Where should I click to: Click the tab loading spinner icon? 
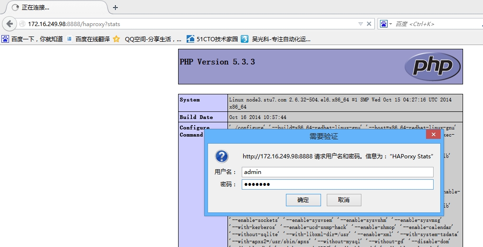pos(15,8)
